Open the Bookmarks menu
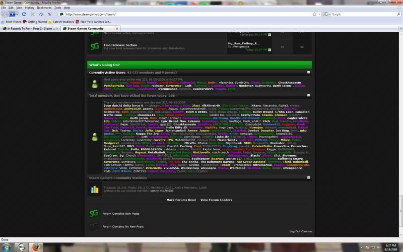The width and height of the screenshot is (403, 252). tap(44, 8)
